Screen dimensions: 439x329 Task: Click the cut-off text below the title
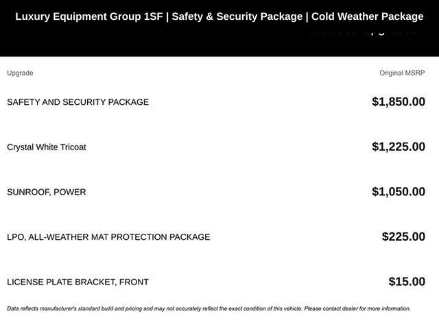point(361,32)
